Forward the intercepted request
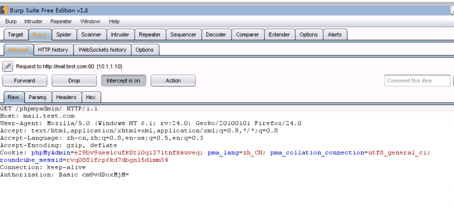Screen dimensions: 454x210 (25, 81)
